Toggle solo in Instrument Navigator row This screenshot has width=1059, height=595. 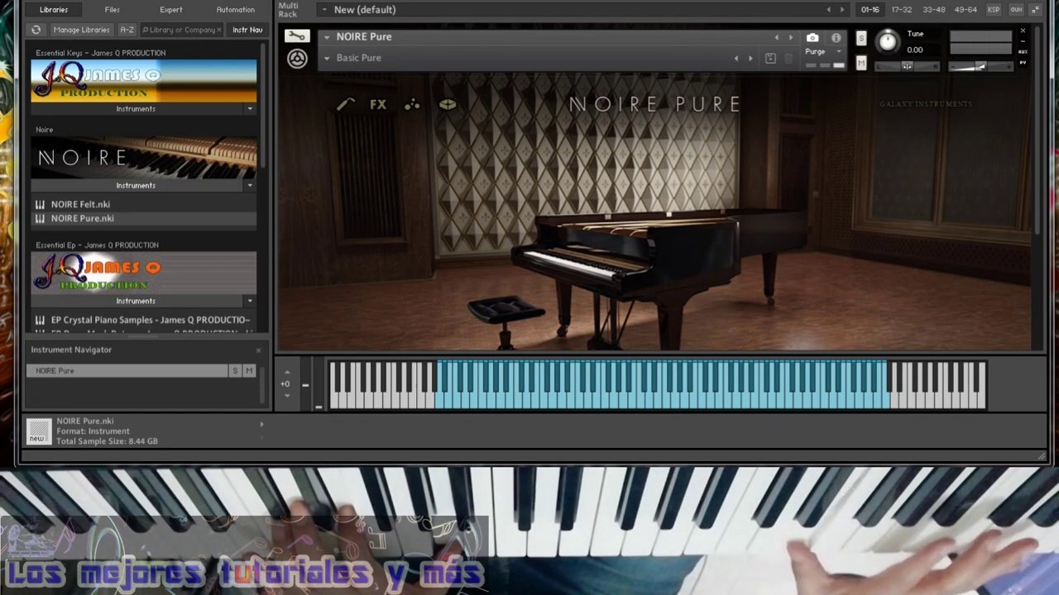(x=235, y=371)
